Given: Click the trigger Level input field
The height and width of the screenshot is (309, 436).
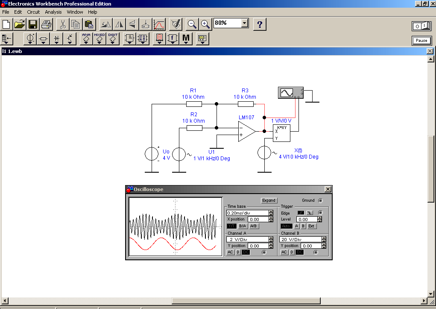Looking at the screenshot, I should 307,219.
